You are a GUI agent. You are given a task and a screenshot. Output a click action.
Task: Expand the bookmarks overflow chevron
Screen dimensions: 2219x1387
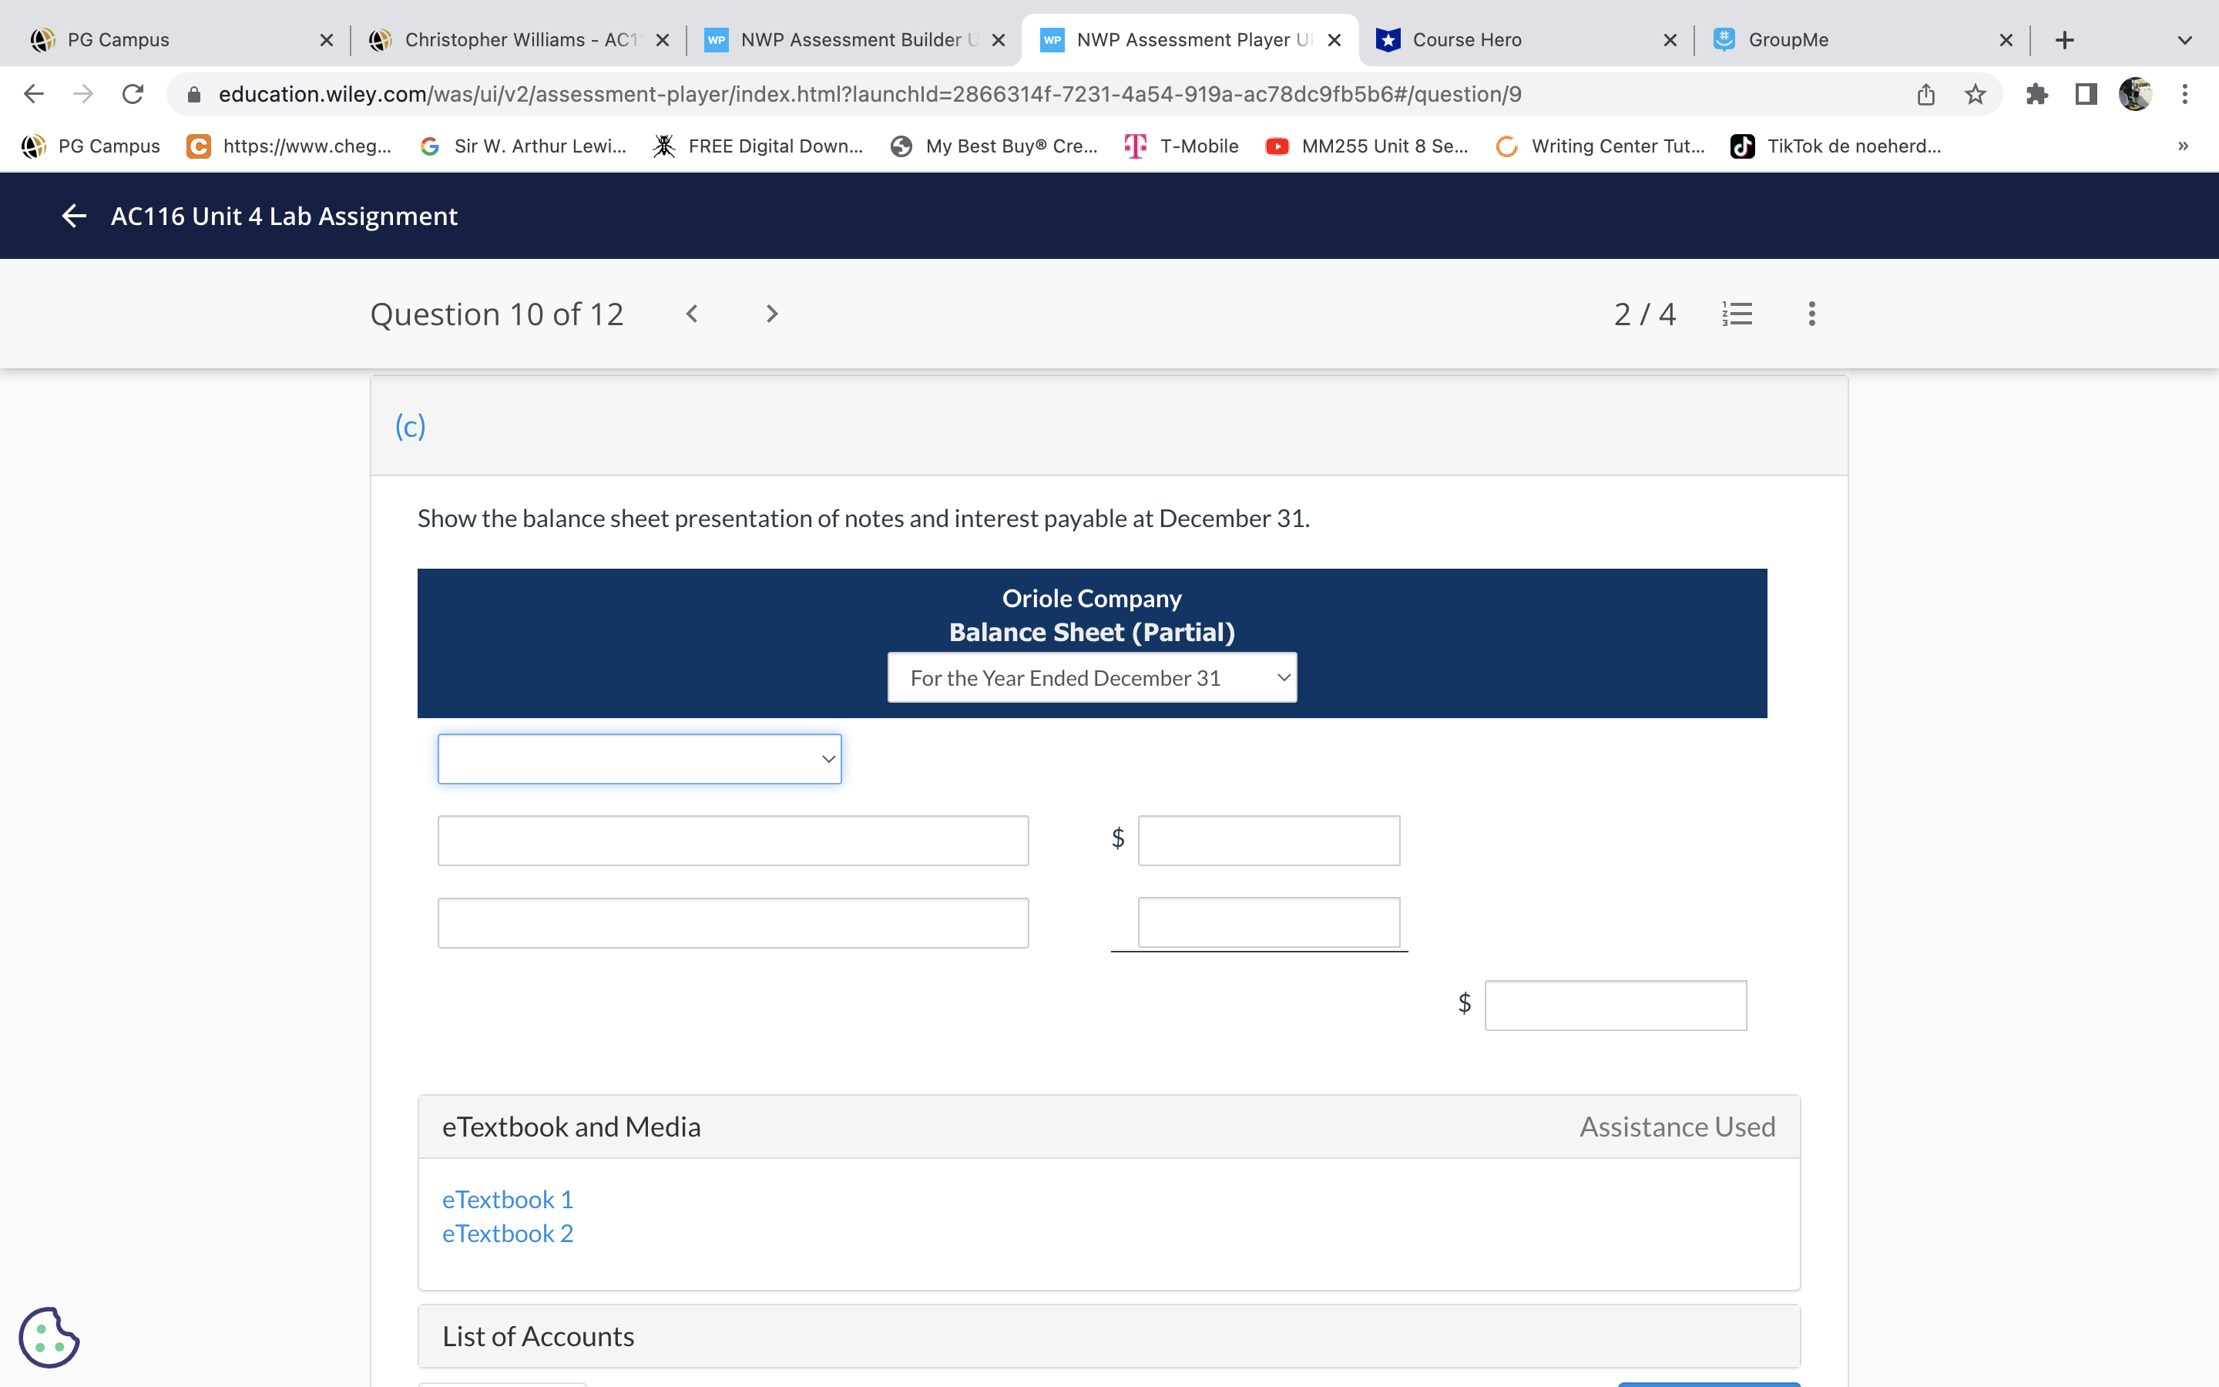2182,146
